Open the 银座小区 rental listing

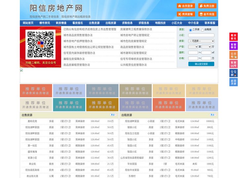[132, 127]
